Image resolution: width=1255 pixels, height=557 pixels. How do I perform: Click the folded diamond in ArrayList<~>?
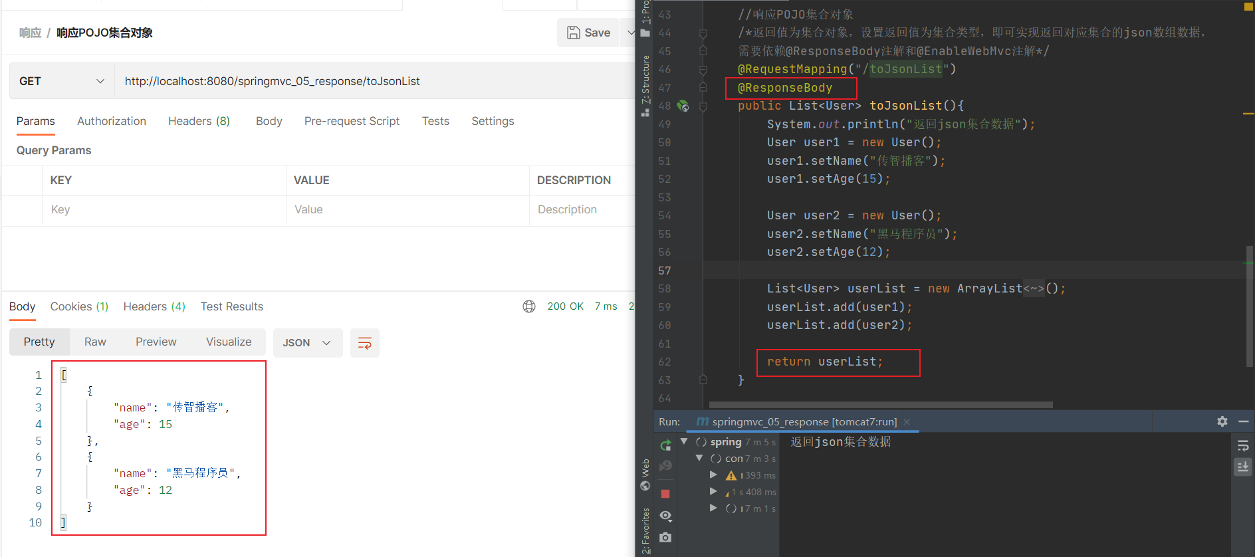click(1034, 288)
